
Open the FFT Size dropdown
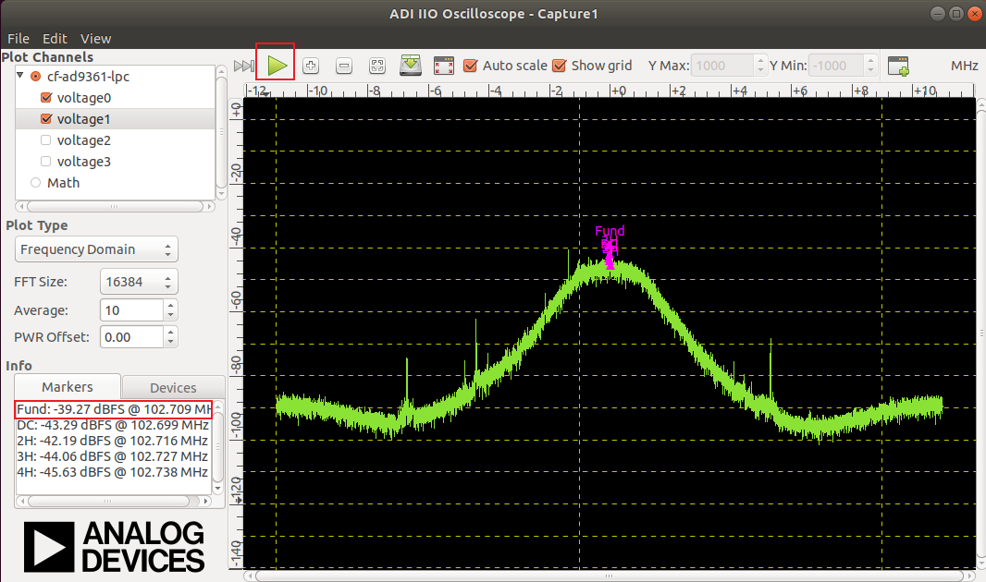pyautogui.click(x=139, y=282)
